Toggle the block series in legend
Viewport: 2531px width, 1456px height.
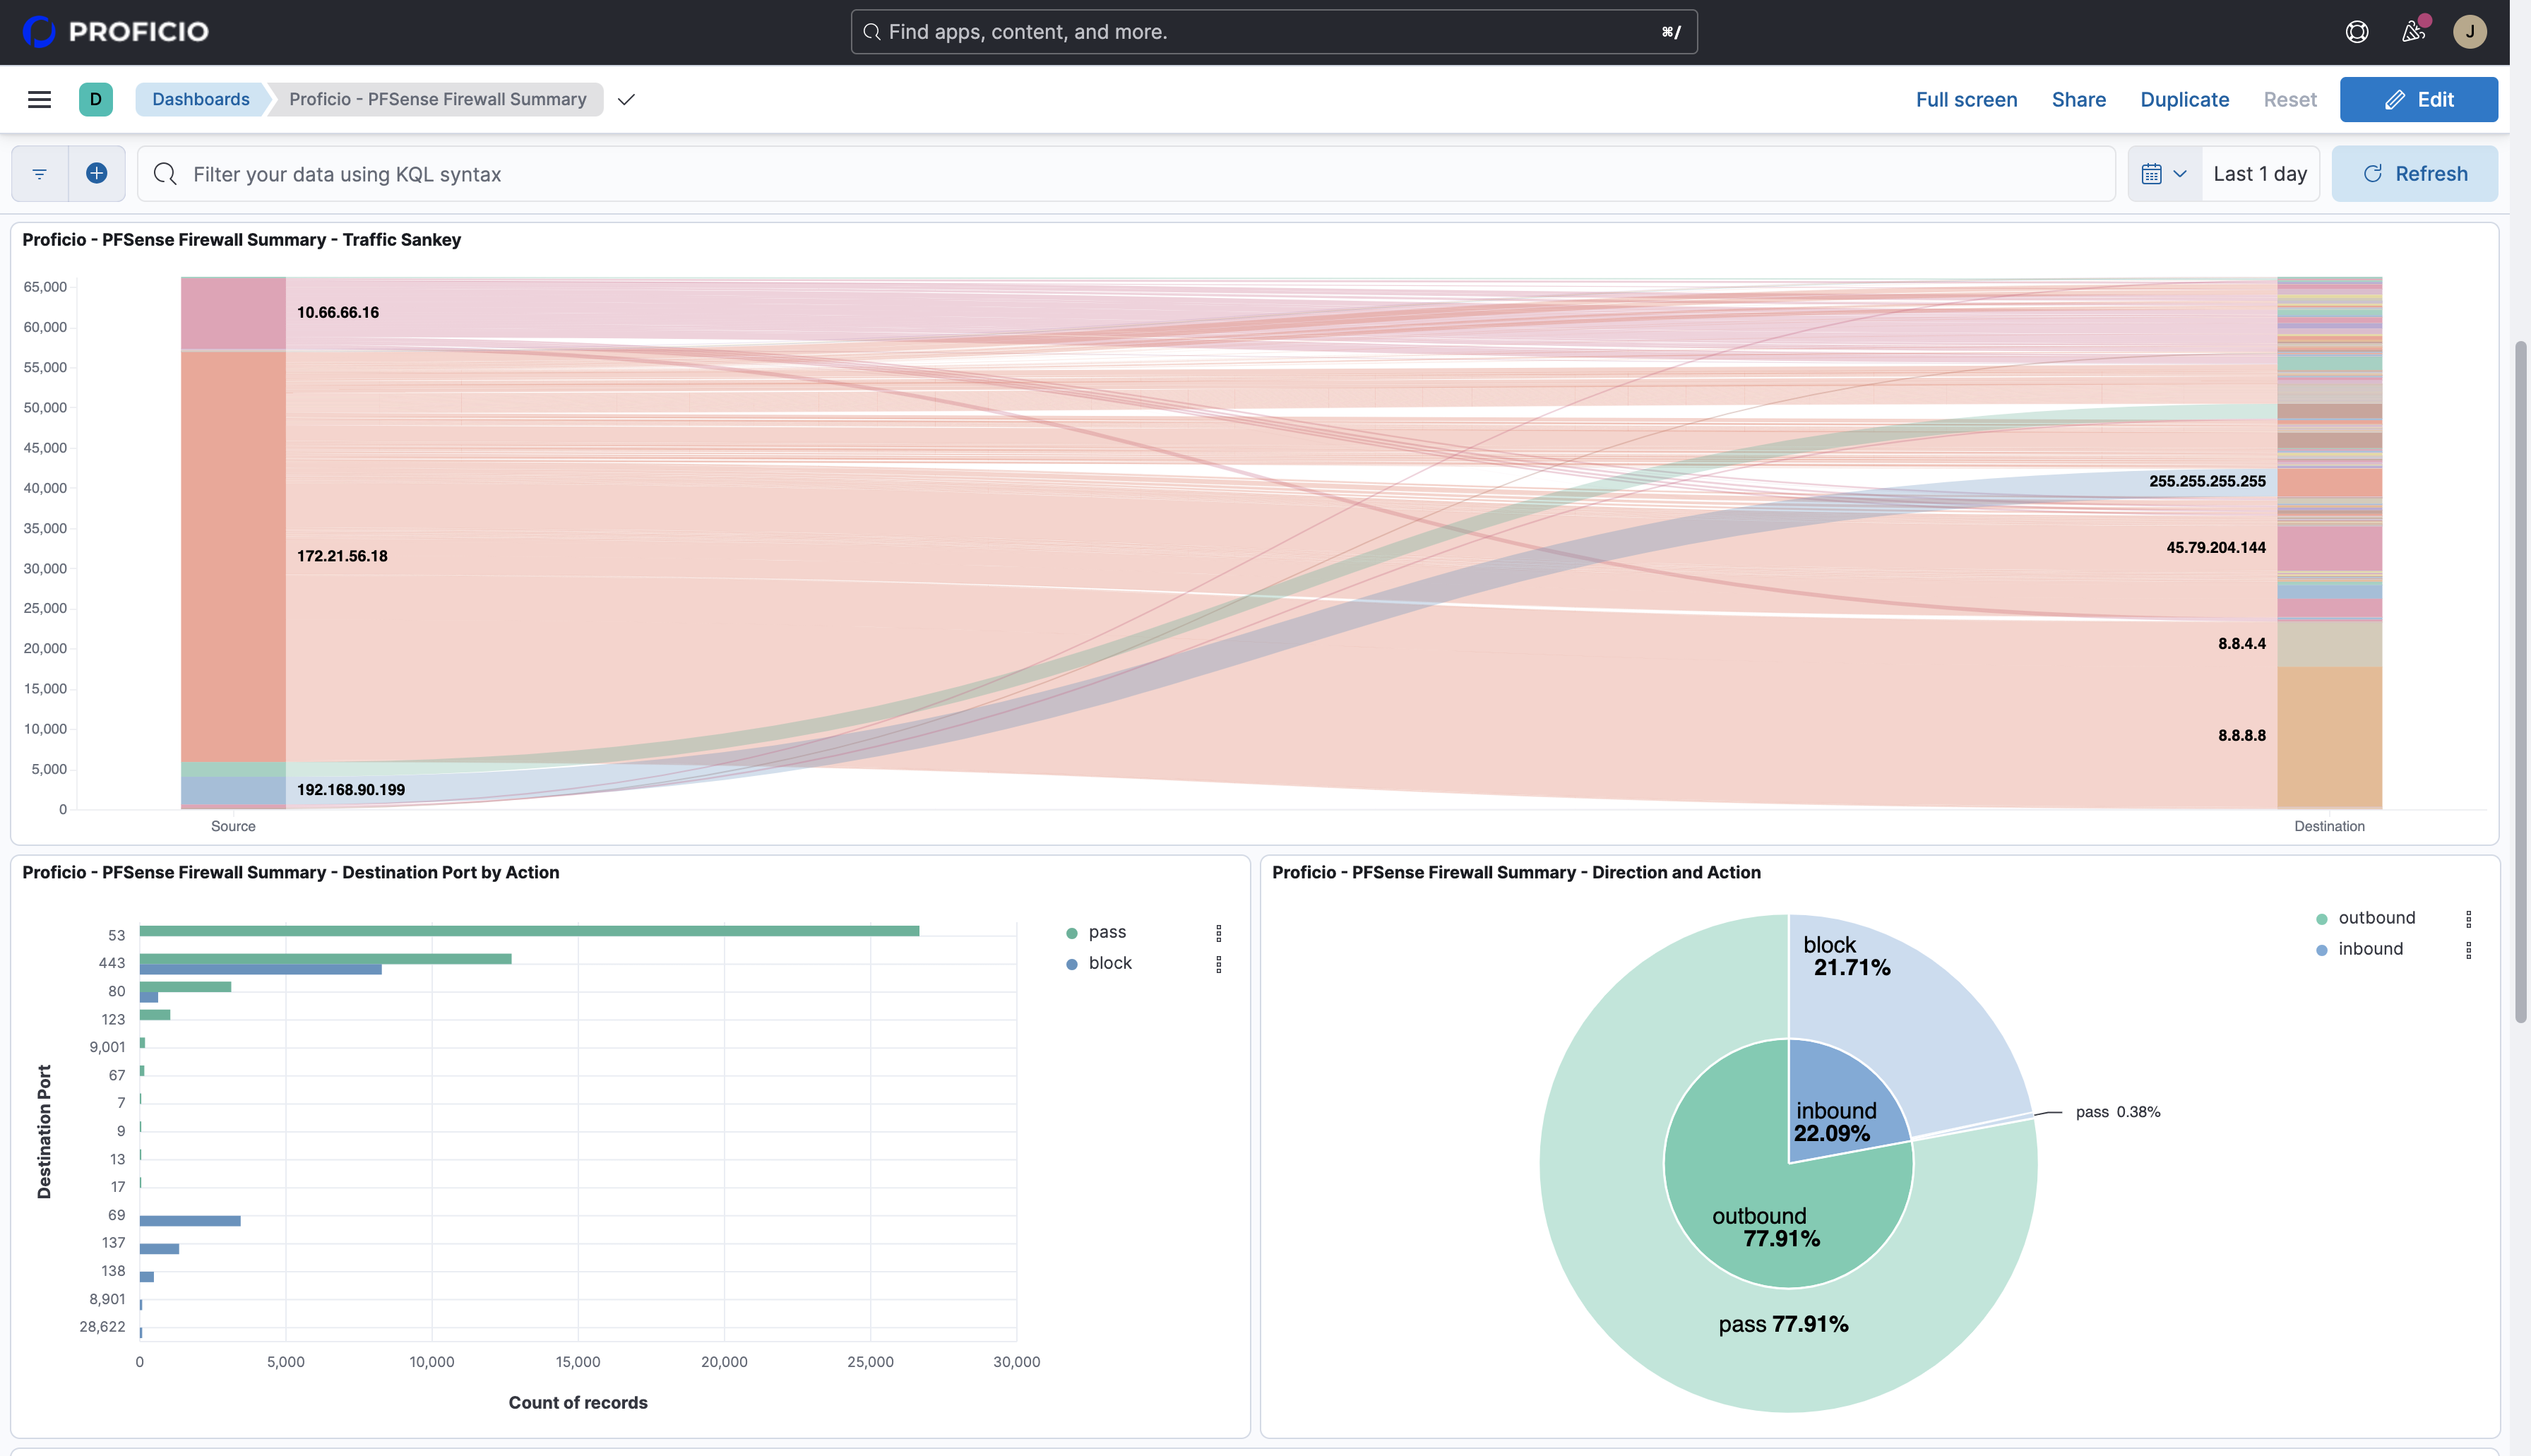pos(1109,963)
